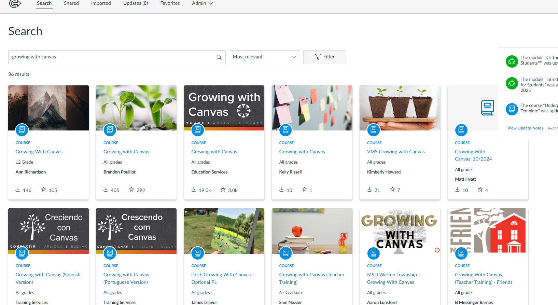Click course badge icon on Ann Richardson card
558x305 pixels.
[x=22, y=130]
